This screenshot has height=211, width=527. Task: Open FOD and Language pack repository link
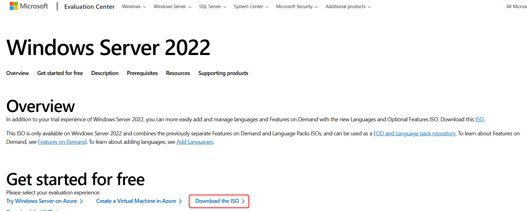[415, 133]
